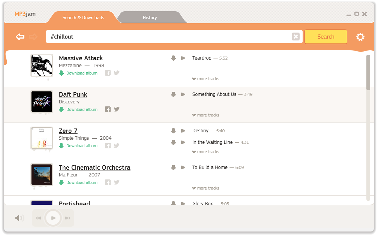Image resolution: width=378 pixels, height=236 pixels.
Task: Download the Ma Fleur album
Action: (78, 182)
